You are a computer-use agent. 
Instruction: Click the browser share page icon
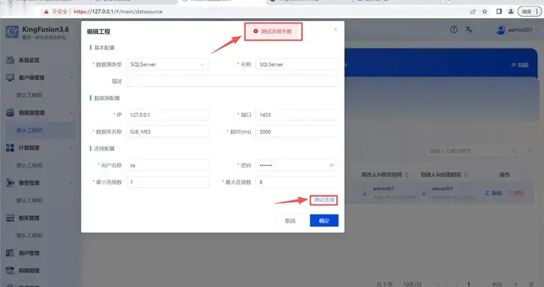coord(473,11)
